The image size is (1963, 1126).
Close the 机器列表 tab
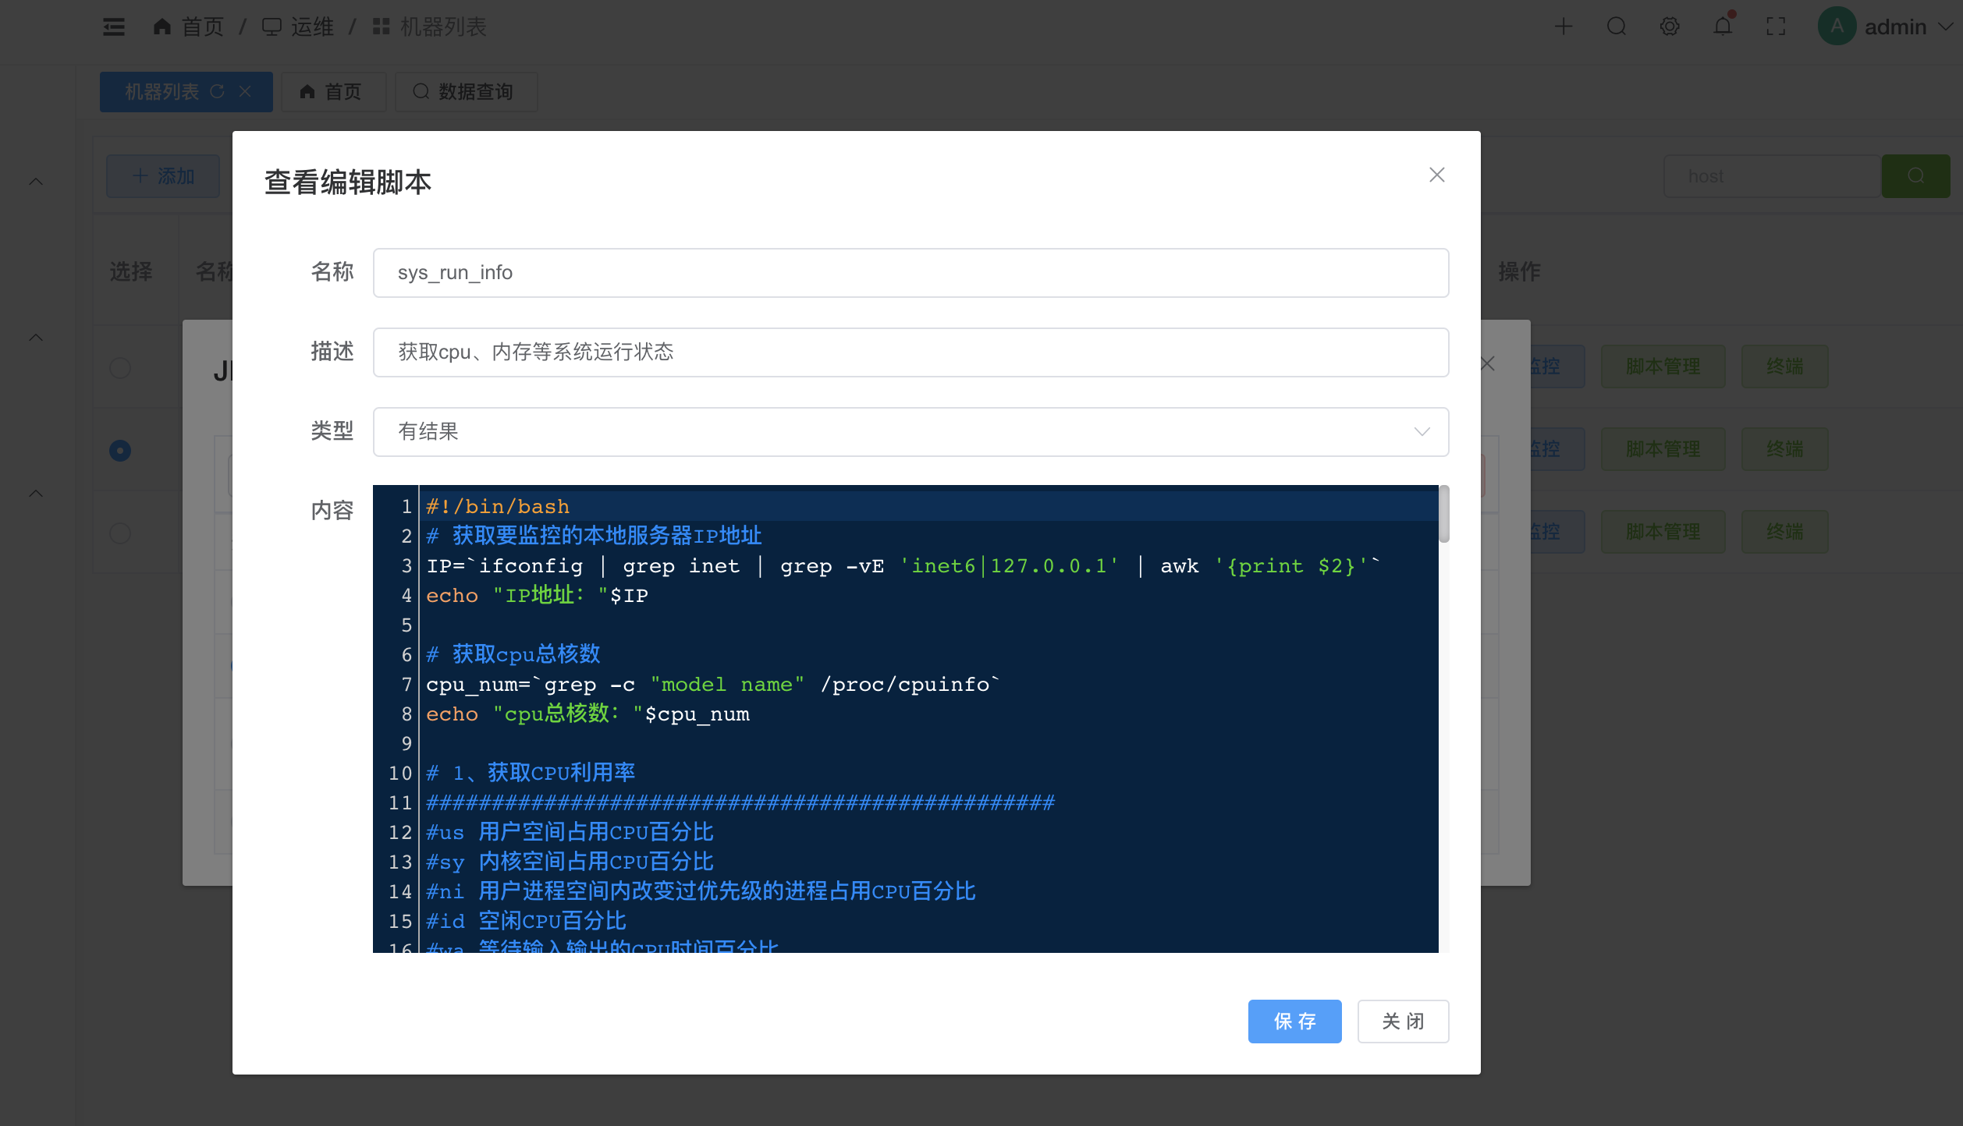coord(245,91)
